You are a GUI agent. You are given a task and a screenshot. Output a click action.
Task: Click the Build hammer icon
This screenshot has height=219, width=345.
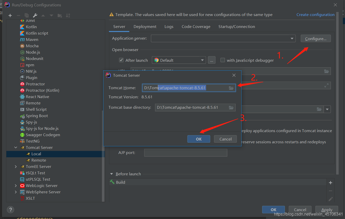[x=112, y=182]
